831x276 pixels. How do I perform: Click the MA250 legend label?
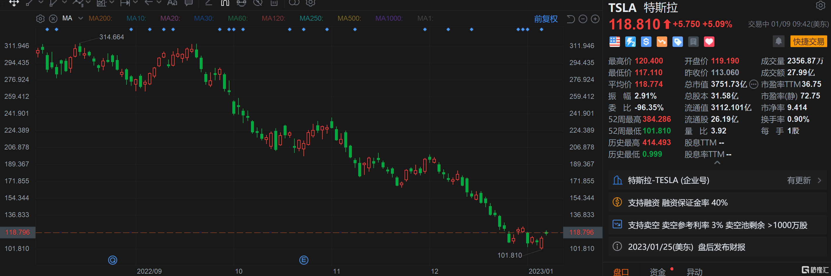tap(311, 18)
